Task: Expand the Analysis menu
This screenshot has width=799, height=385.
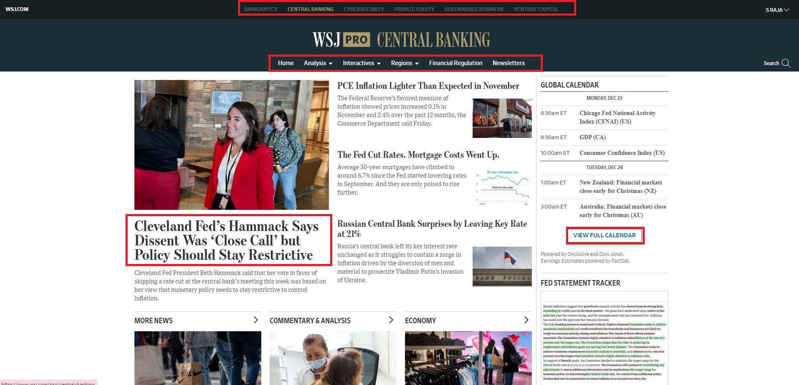Action: 318,63
